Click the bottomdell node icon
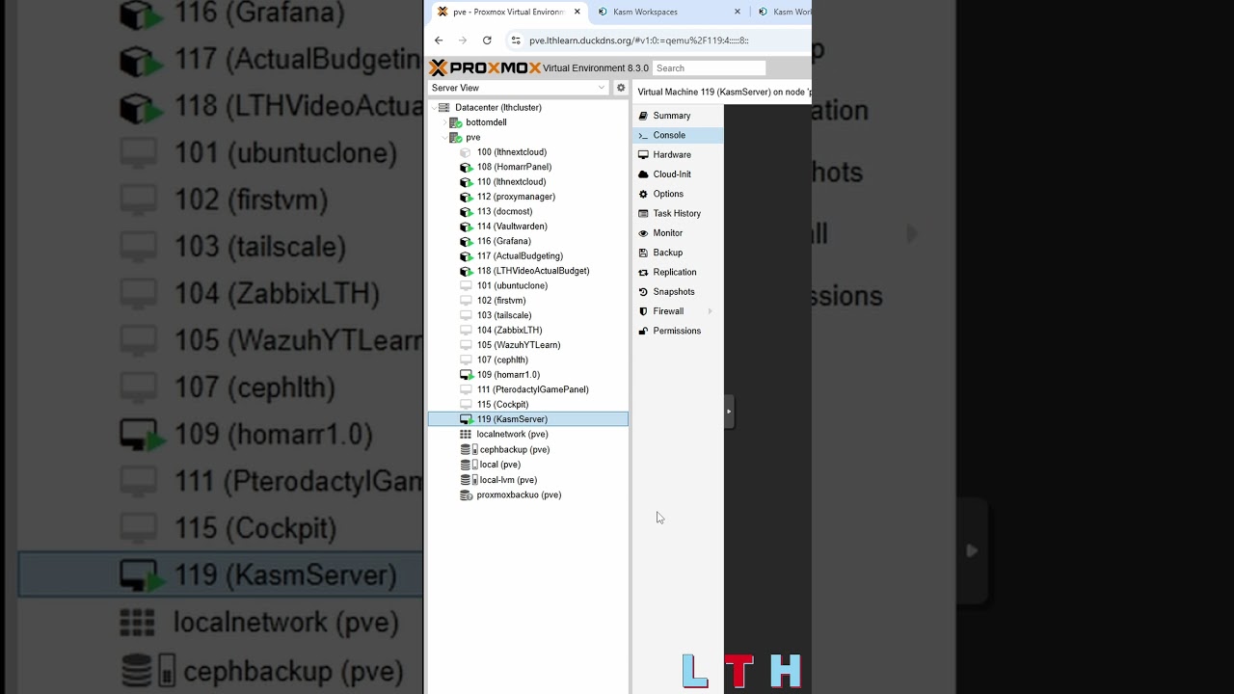Viewport: 1234px width, 694px height. [x=456, y=122]
